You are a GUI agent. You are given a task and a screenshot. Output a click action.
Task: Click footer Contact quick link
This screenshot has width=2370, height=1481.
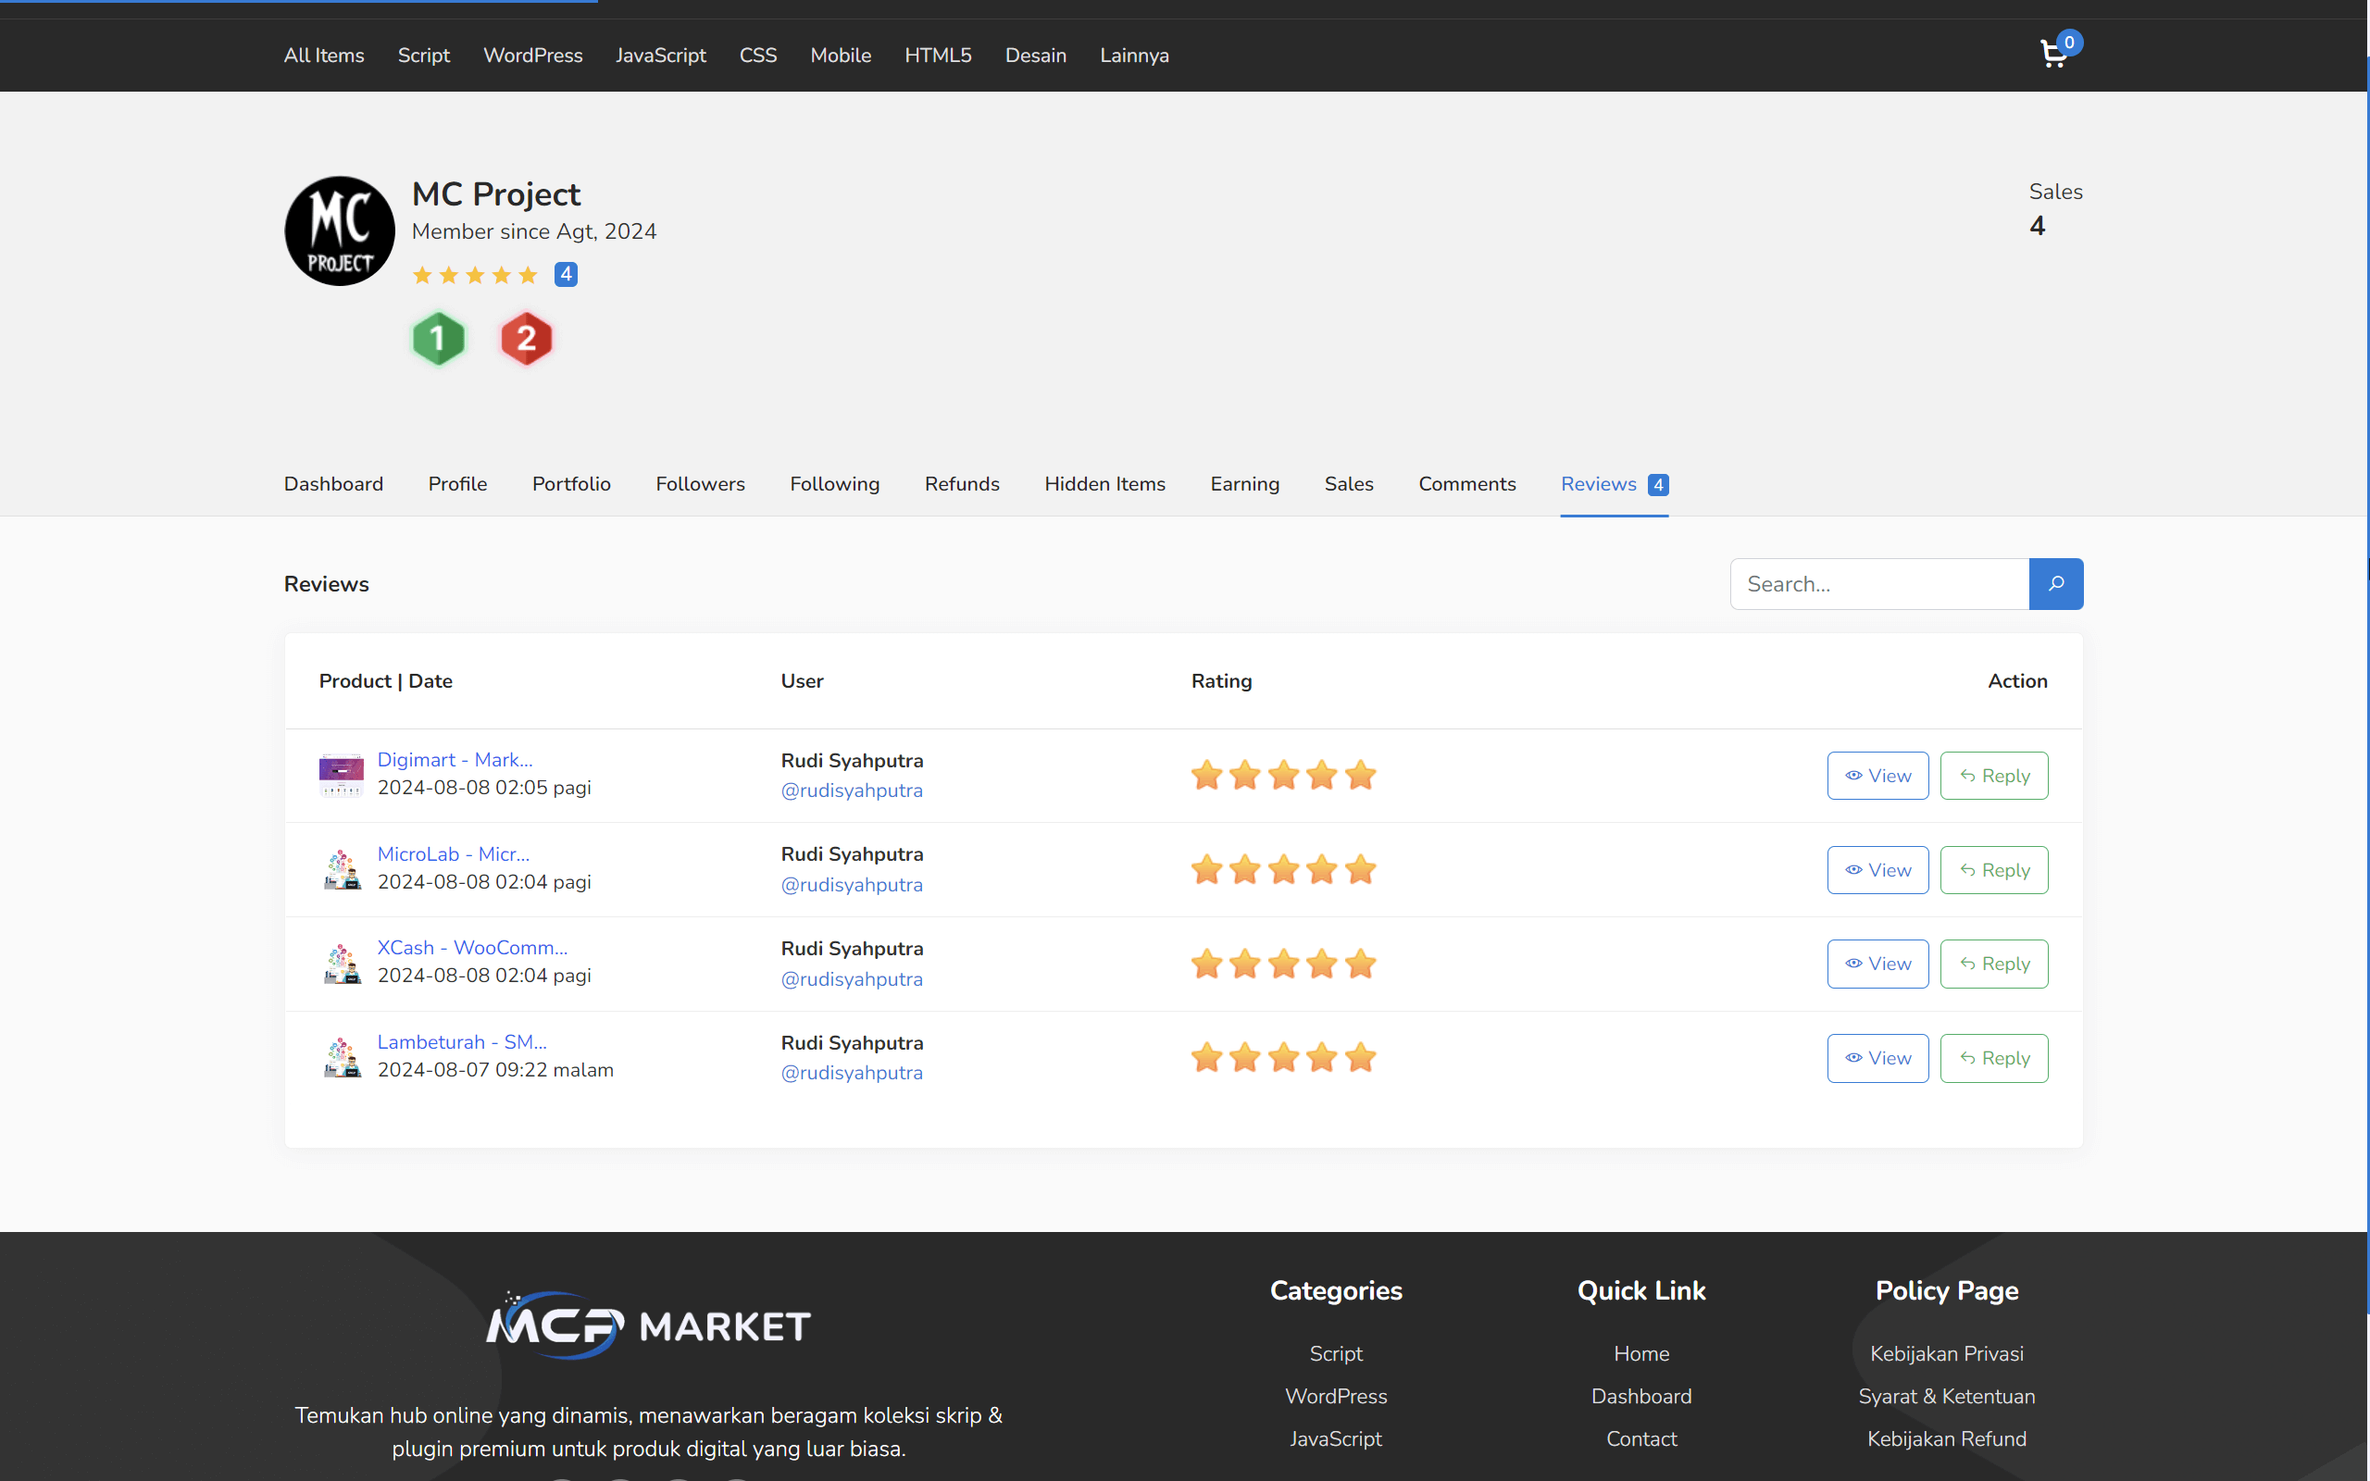click(1641, 1438)
